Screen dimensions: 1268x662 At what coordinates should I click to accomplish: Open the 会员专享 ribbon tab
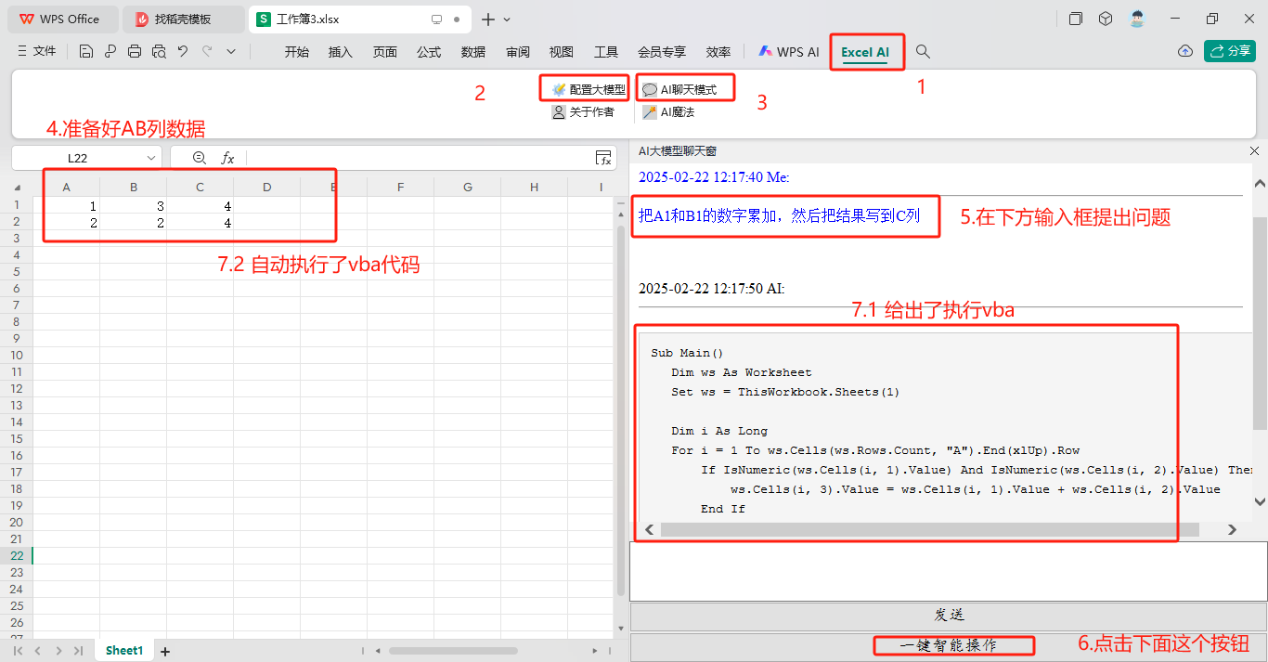click(x=662, y=52)
